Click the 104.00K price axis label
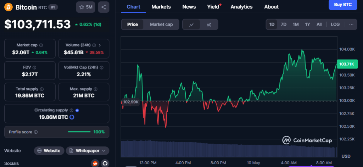Image resolution: width=363 pixels, height=167 pixels. pyautogui.click(x=347, y=49)
